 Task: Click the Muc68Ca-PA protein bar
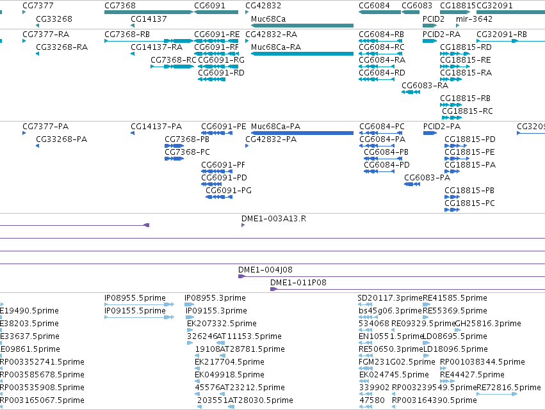(x=302, y=133)
